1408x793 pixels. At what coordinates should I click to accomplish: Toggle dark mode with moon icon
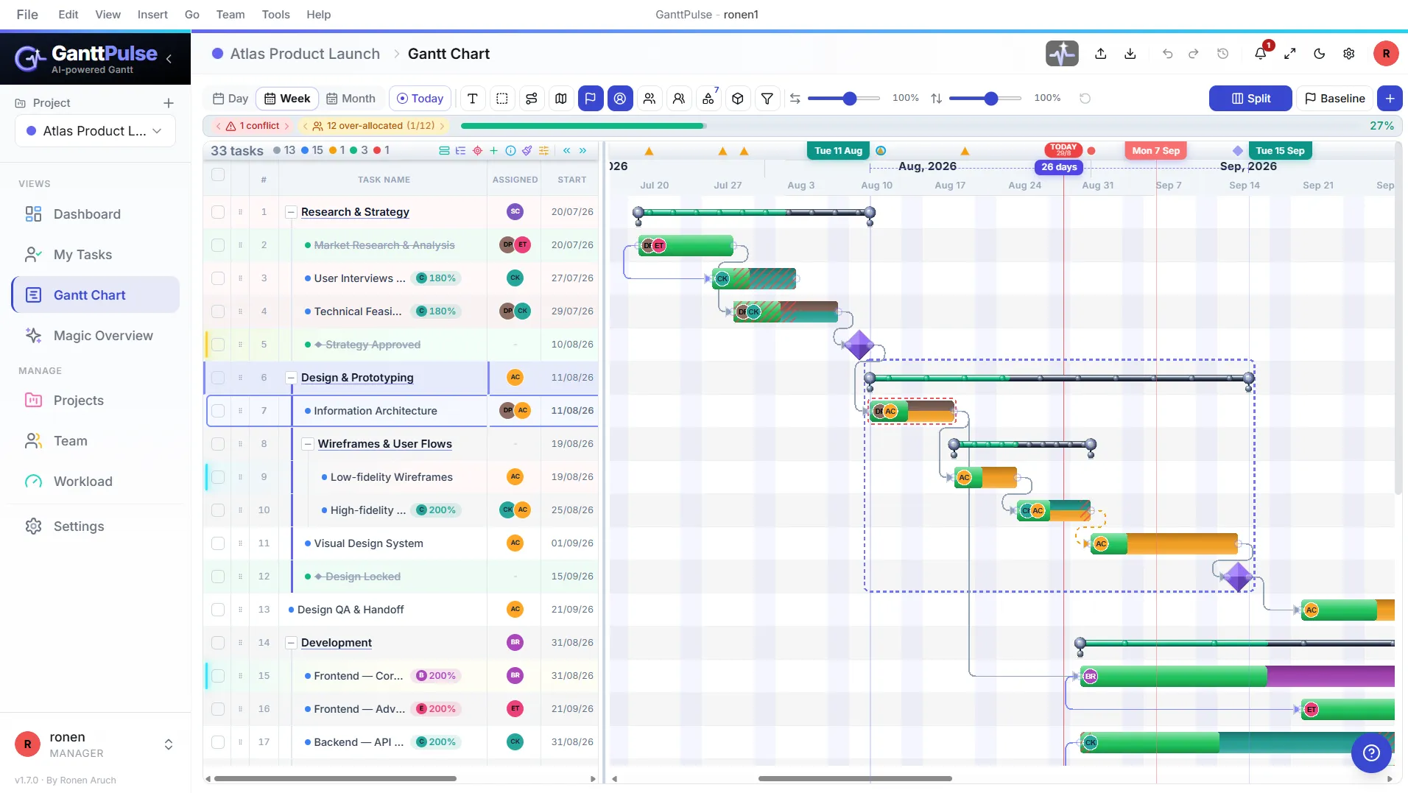point(1320,54)
